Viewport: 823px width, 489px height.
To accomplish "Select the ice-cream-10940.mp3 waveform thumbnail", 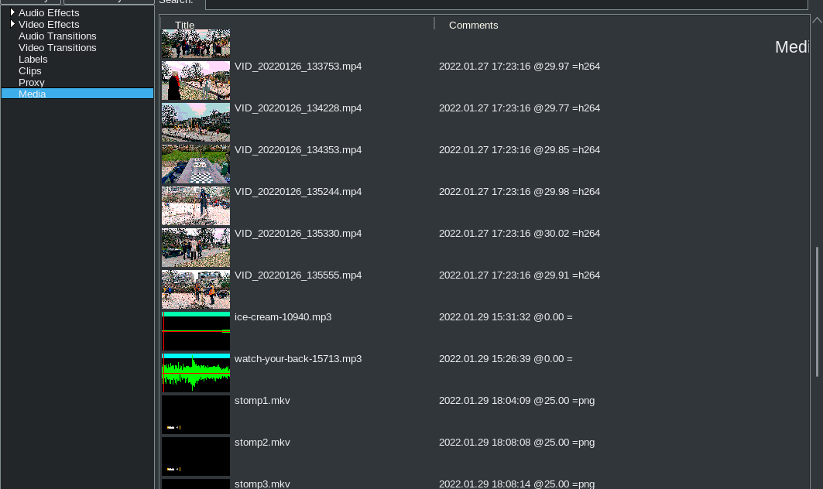I will point(196,331).
